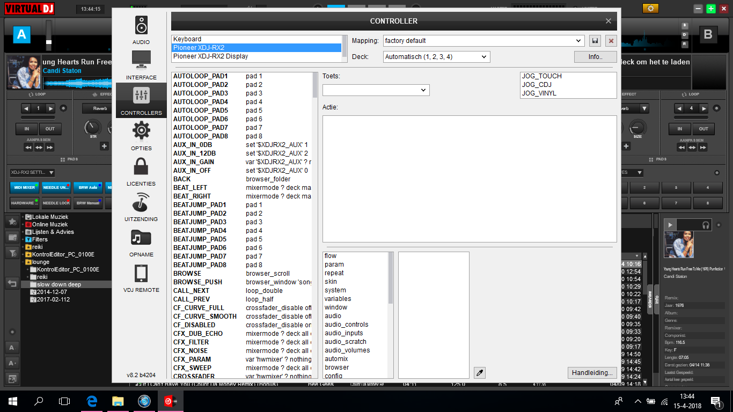Image resolution: width=733 pixels, height=412 pixels.
Task: Open the AUDIO settings section
Action: point(141,30)
